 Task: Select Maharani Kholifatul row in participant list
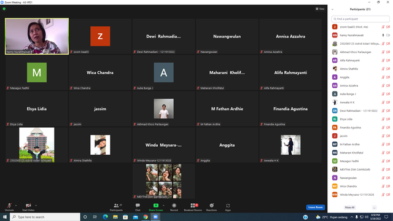[x=360, y=153]
